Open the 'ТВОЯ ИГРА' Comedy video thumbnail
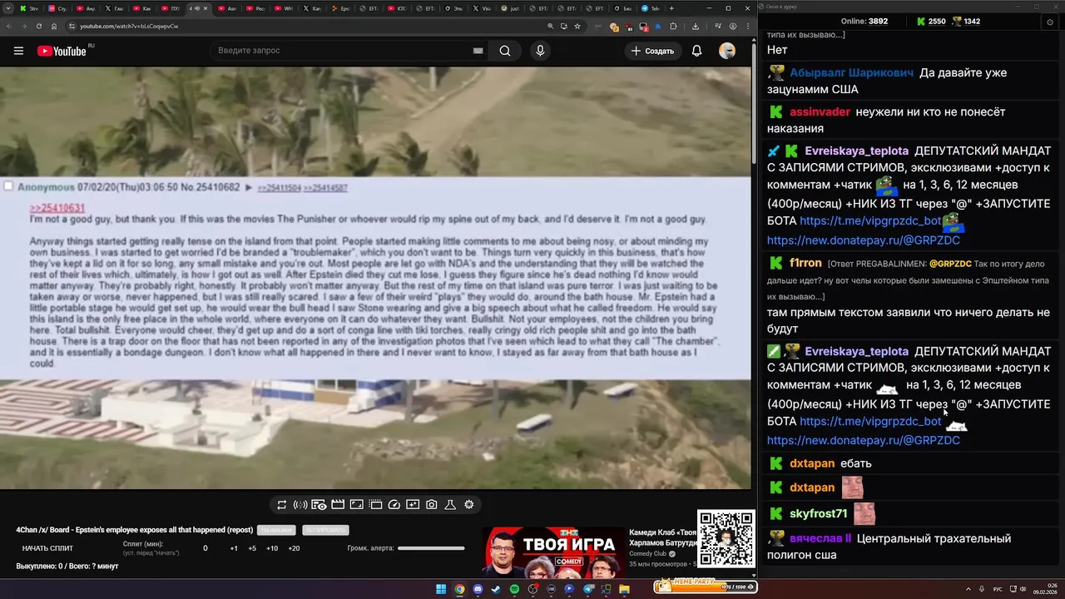 tap(553, 552)
